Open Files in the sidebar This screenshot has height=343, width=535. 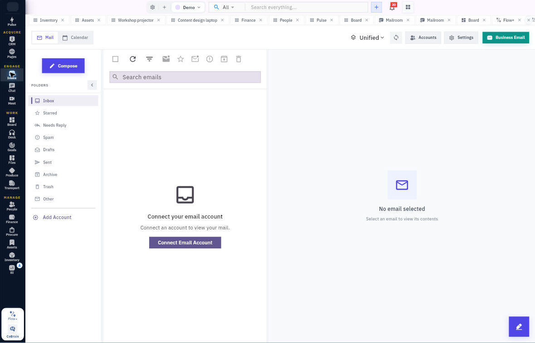(x=12, y=159)
